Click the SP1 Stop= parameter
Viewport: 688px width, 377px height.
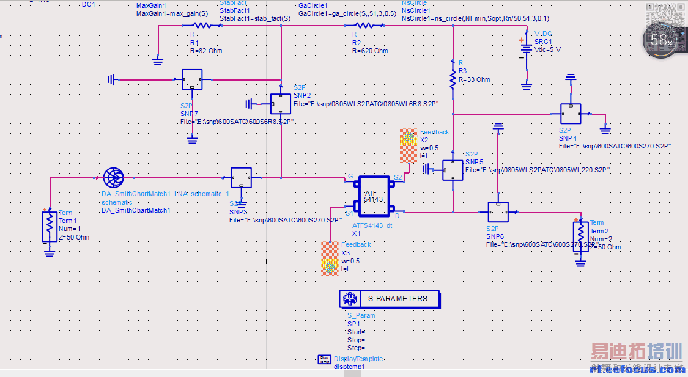click(356, 340)
